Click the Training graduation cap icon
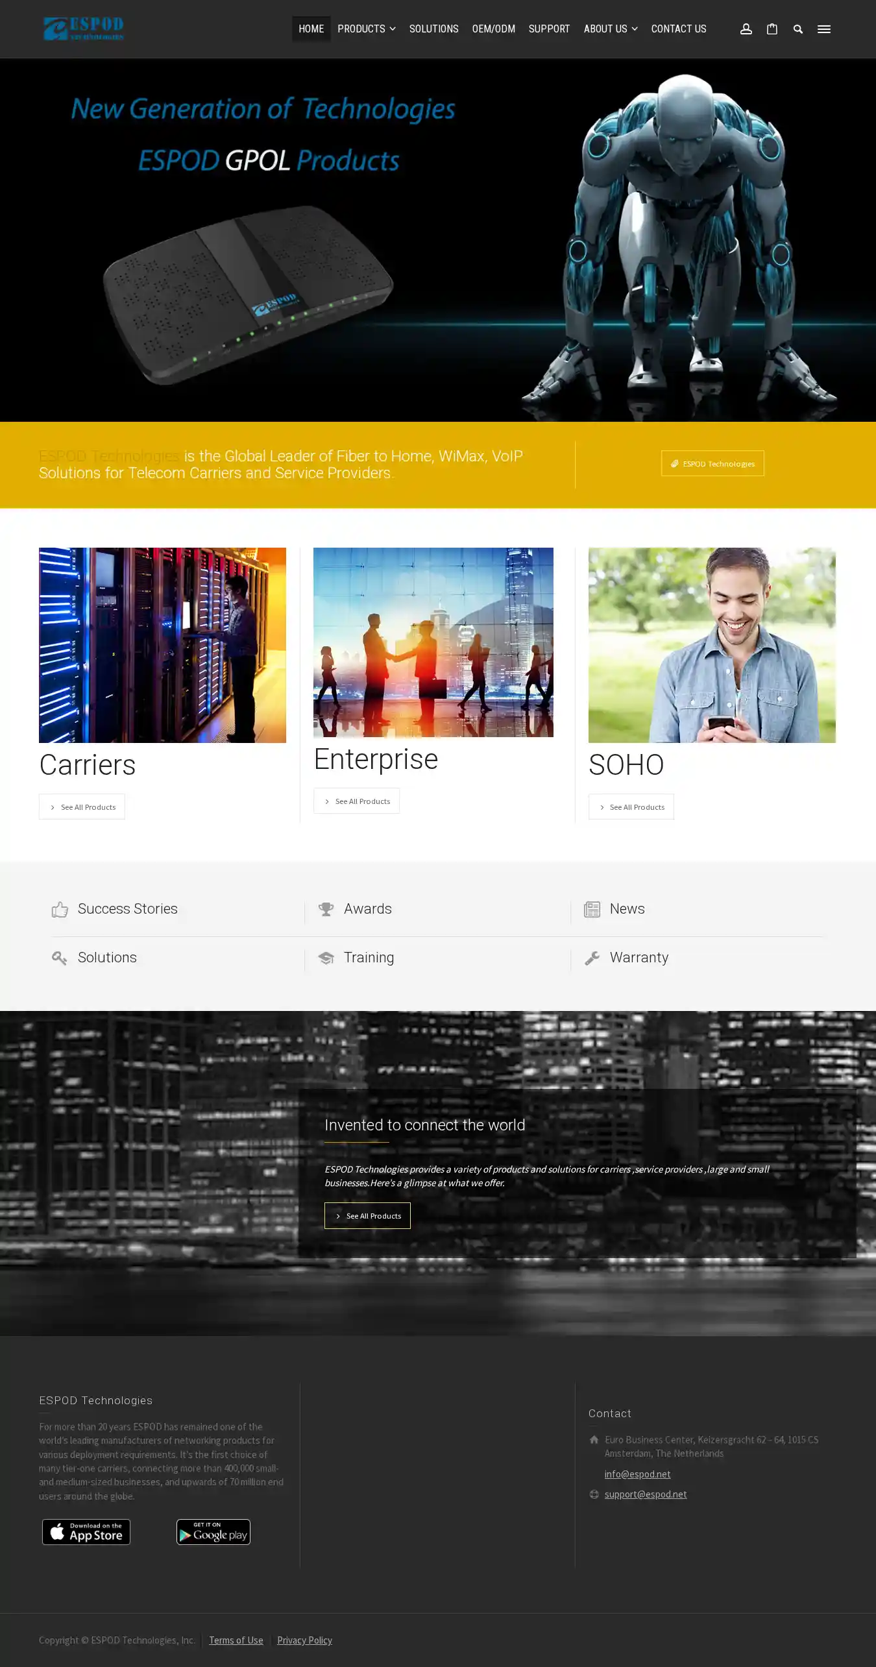This screenshot has height=1667, width=876. point(326,958)
